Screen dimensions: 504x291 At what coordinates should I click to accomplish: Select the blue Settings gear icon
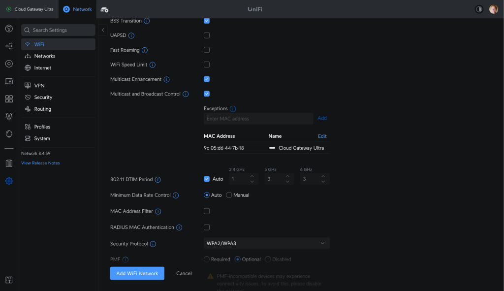[8, 181]
